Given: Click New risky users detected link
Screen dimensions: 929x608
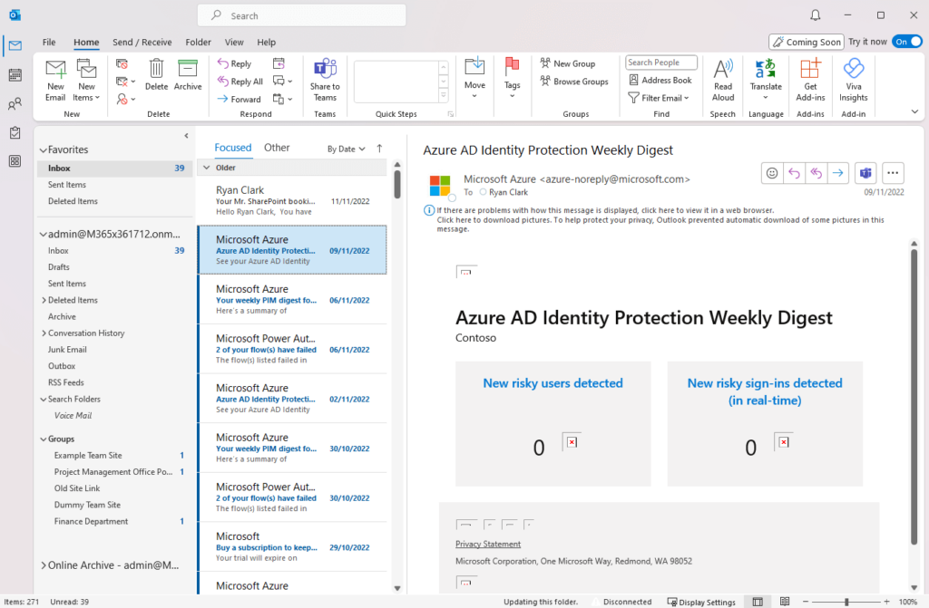Looking at the screenshot, I should pyautogui.click(x=553, y=383).
